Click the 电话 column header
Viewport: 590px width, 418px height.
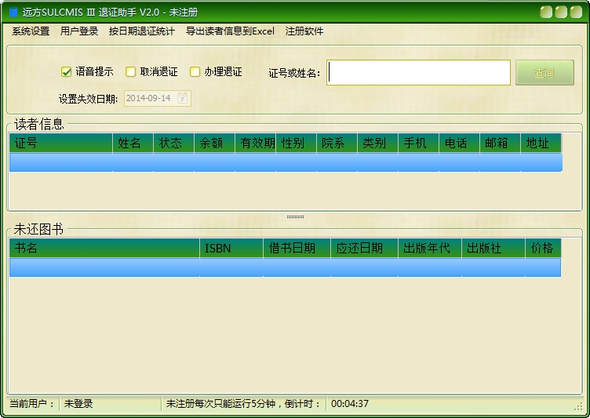460,143
